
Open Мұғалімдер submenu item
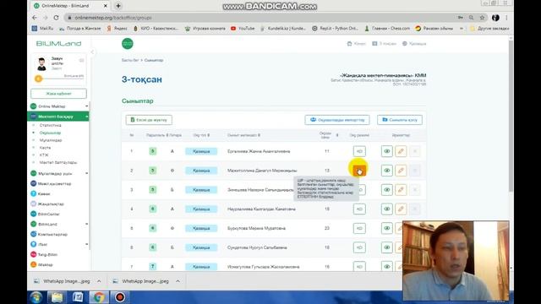pyautogui.click(x=51, y=140)
